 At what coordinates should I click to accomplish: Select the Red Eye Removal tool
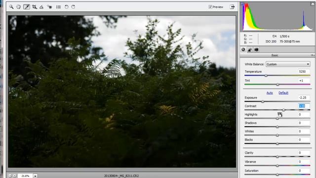(49, 7)
